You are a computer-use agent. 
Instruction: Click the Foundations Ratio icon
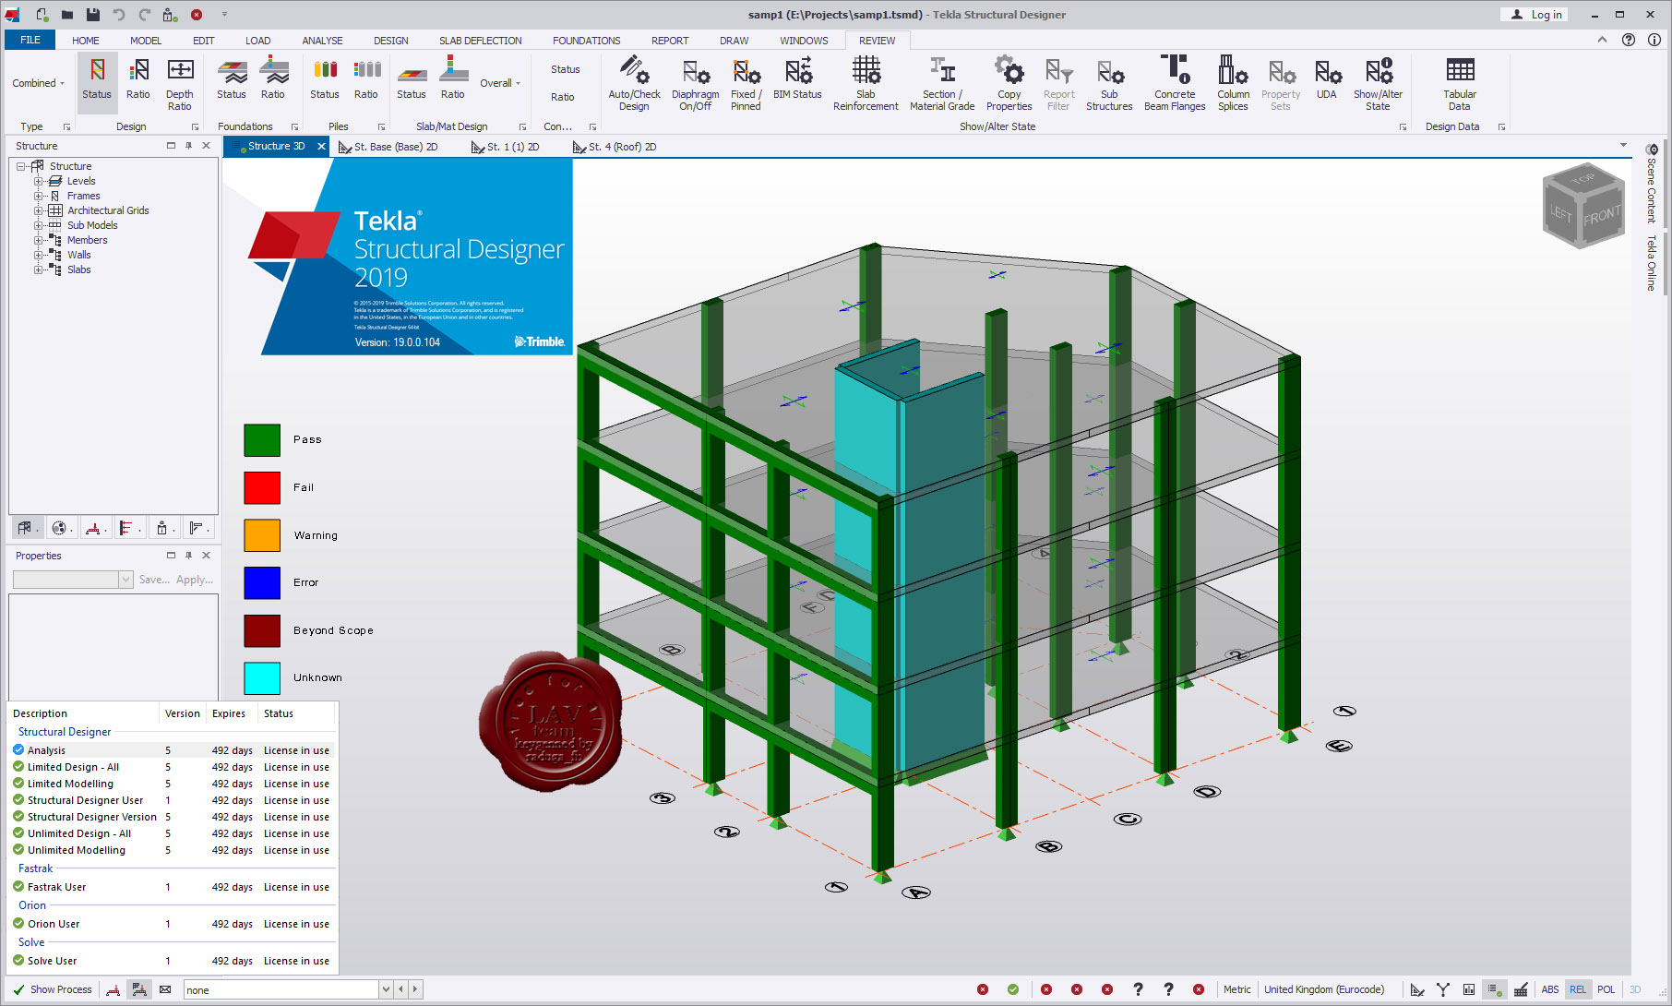pos(273,78)
